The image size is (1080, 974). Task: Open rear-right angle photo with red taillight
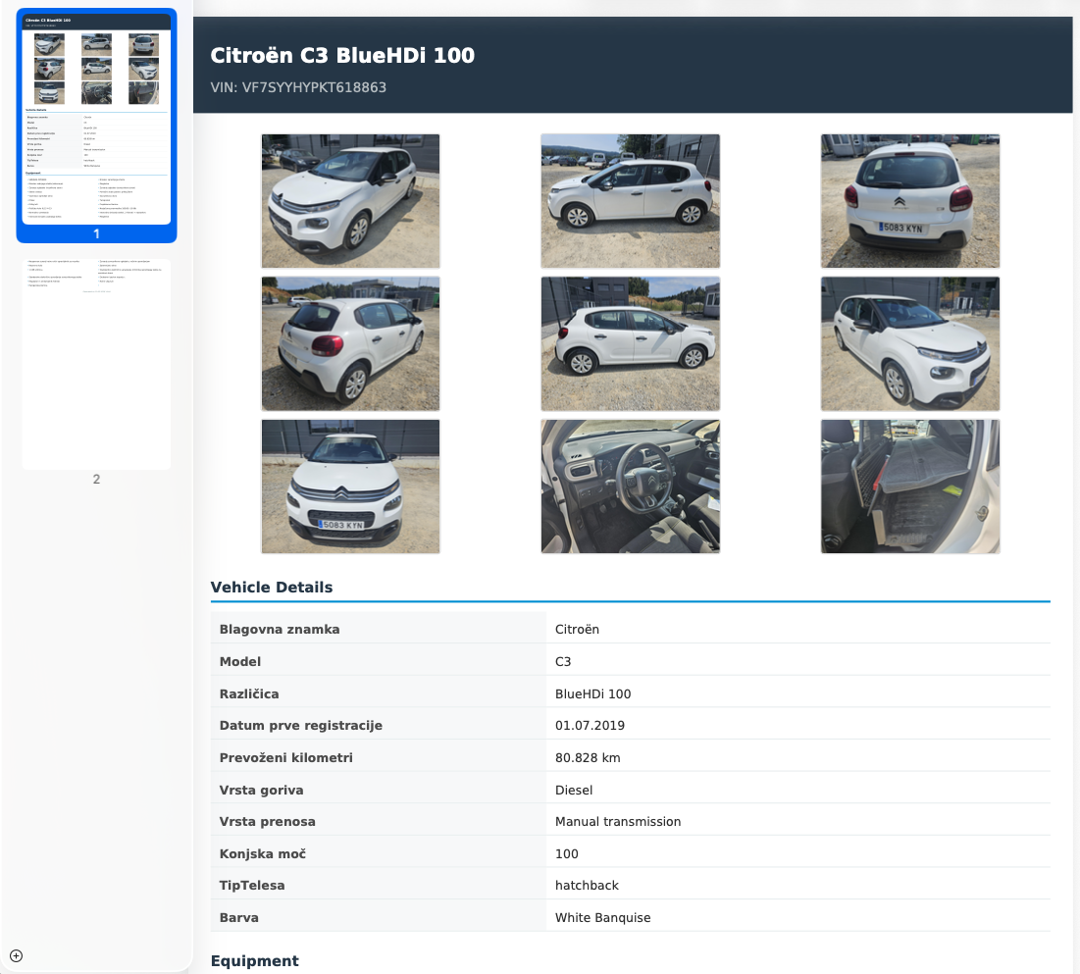pos(350,343)
